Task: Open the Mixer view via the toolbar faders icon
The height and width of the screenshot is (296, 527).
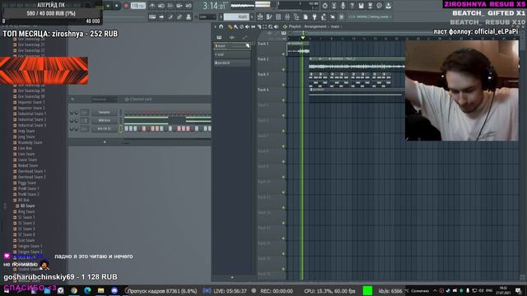Action: pos(287,16)
